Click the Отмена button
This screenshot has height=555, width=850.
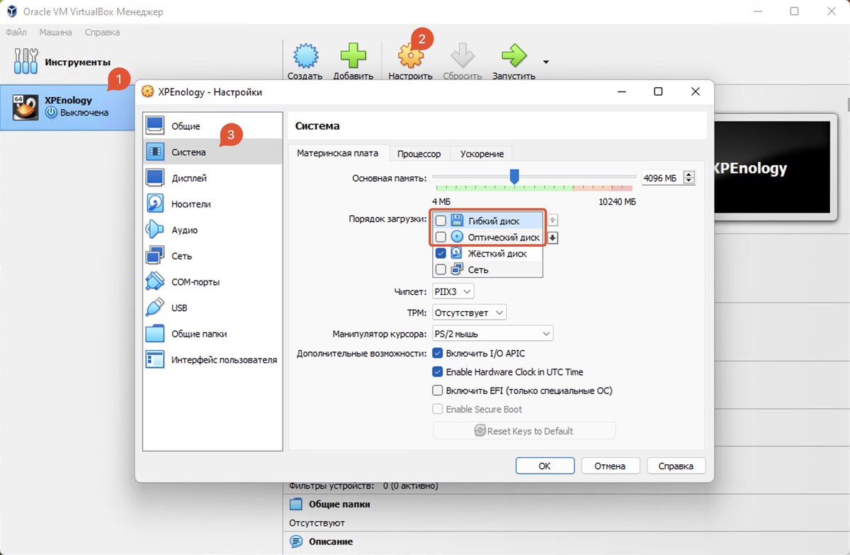pos(611,466)
